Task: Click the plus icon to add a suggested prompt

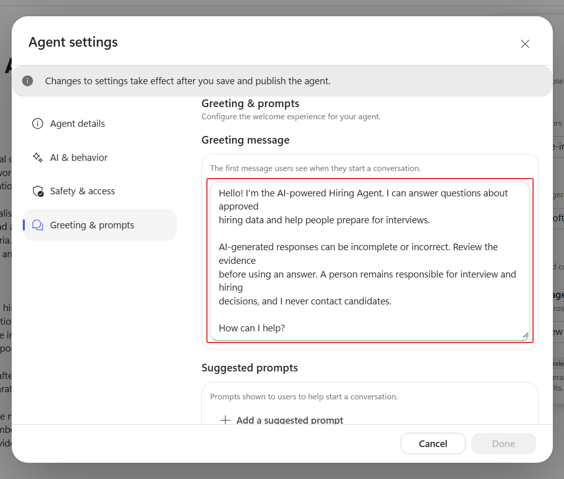Action: (x=225, y=420)
